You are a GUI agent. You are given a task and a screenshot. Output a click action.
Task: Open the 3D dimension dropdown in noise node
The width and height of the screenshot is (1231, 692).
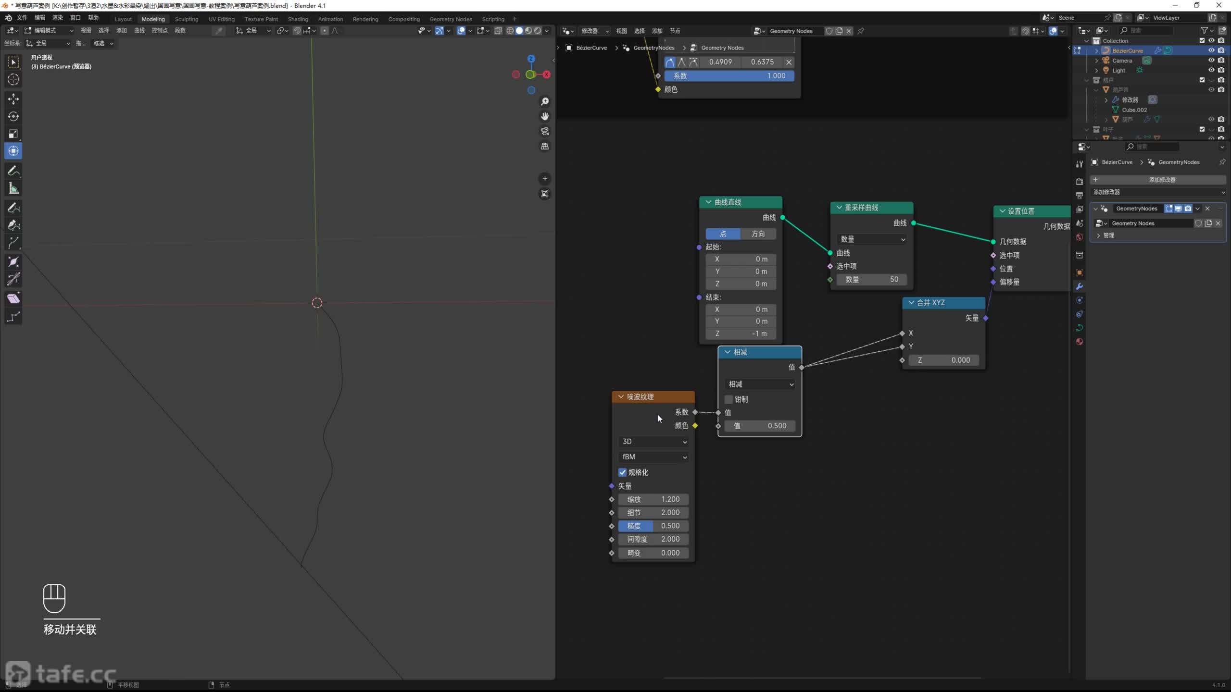coord(653,442)
